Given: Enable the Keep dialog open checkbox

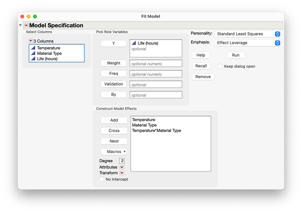Looking at the screenshot, I should pyautogui.click(x=220, y=66).
